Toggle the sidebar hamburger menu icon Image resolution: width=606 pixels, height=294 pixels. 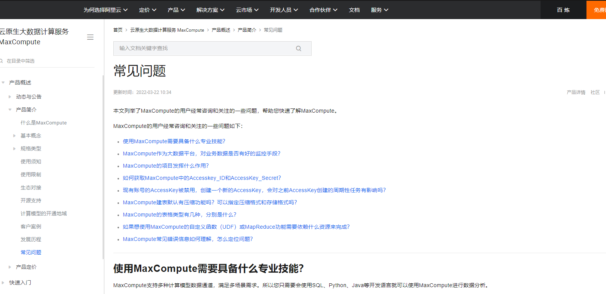tap(90, 37)
